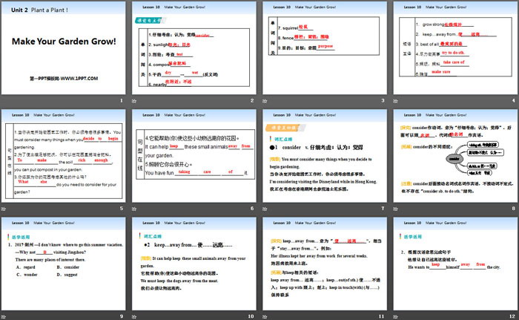Select slide 2 with the word list table
This screenshot has width=519, height=320.
[x=193, y=48]
